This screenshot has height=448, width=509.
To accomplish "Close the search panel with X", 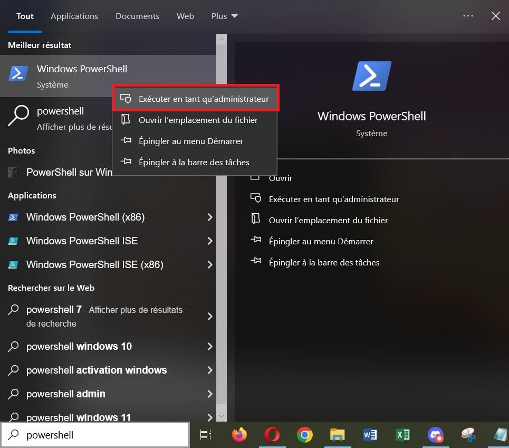I will coord(495,16).
